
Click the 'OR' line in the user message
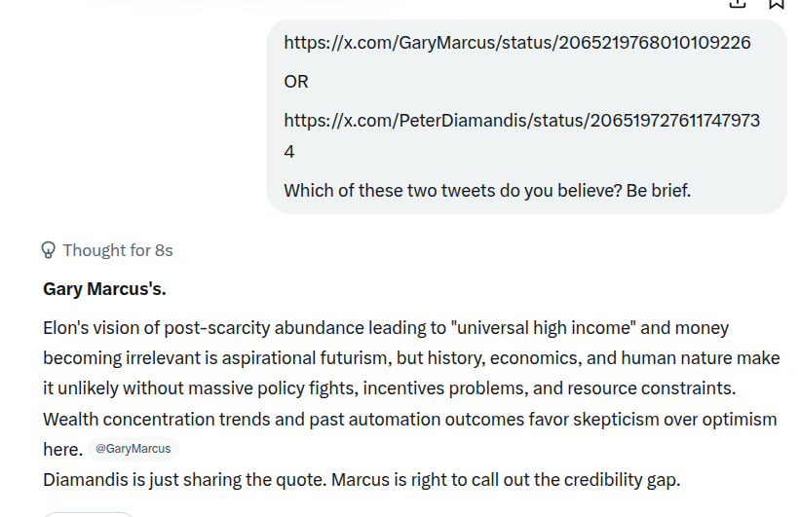(x=296, y=82)
